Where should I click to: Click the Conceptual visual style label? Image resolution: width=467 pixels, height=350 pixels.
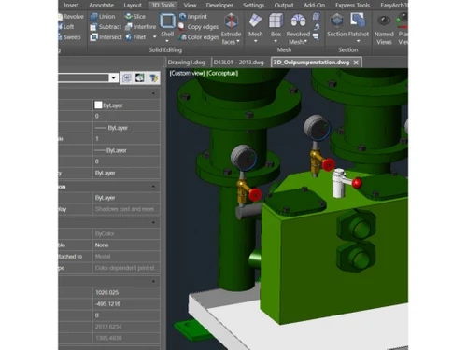pyautogui.click(x=222, y=74)
